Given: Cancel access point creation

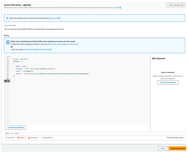Looking at the screenshot, I should click(x=163, y=148).
